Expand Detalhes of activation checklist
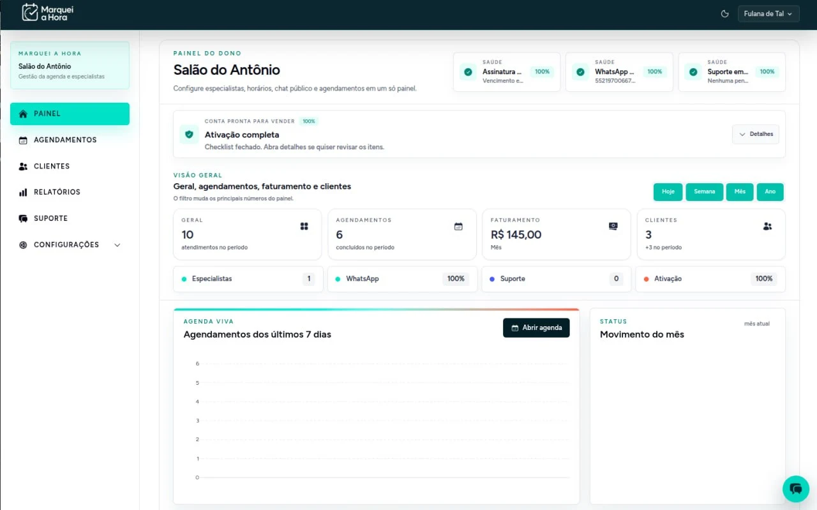This screenshot has height=510, width=817. (756, 134)
